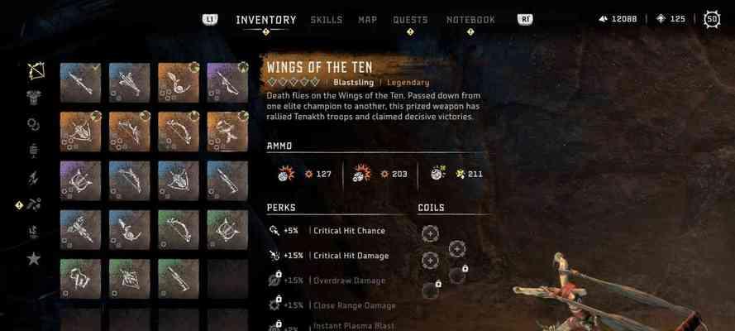Select the ammo type showing 211 damage

coord(456,174)
